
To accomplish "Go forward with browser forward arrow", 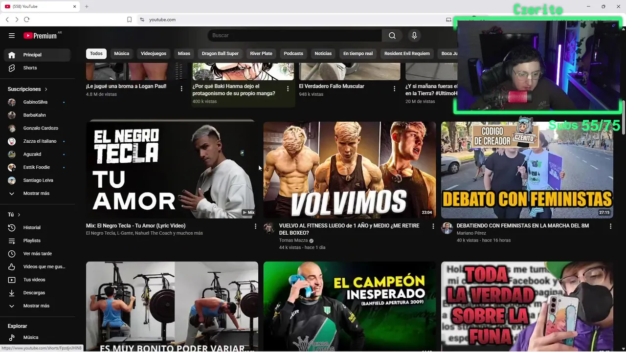I will [17, 20].
